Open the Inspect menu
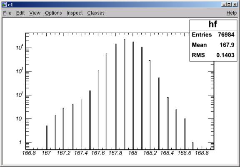240x167 pixels. coord(75,13)
